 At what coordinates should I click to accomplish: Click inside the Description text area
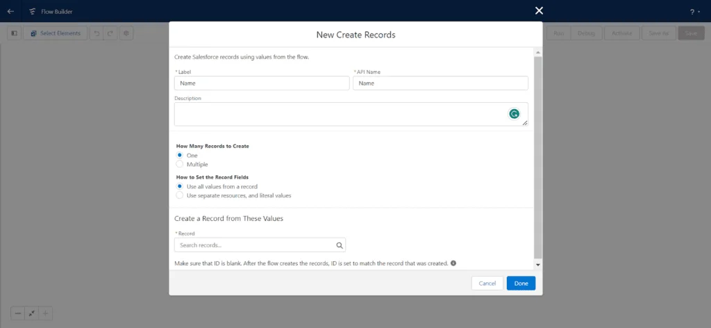(351, 114)
